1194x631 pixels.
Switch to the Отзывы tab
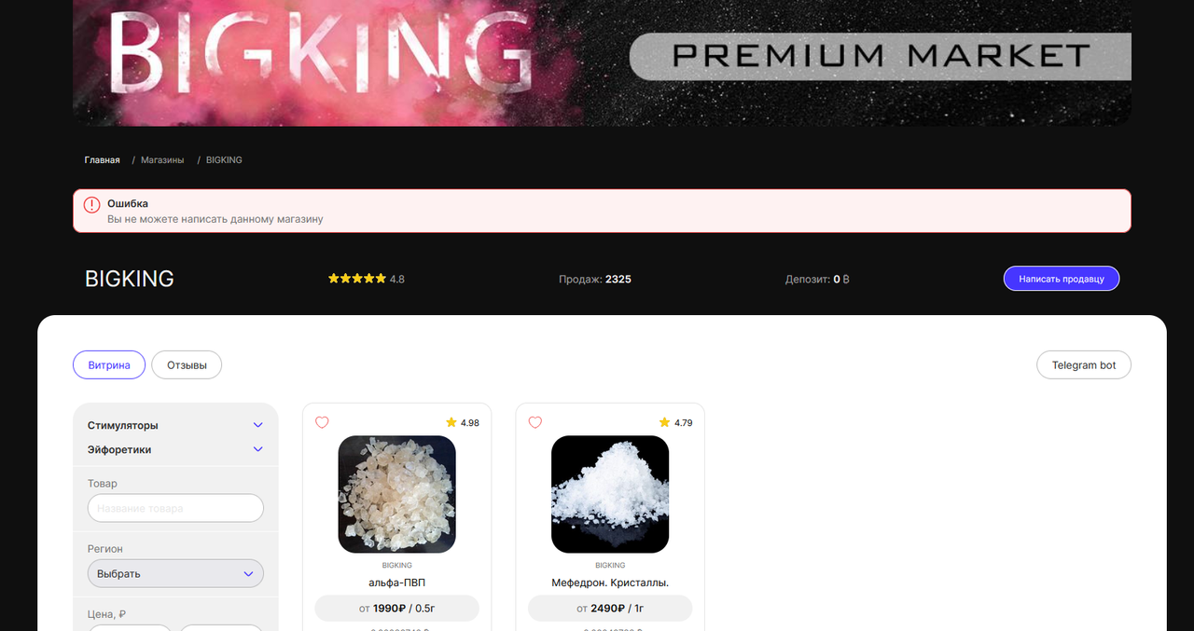[x=187, y=365]
